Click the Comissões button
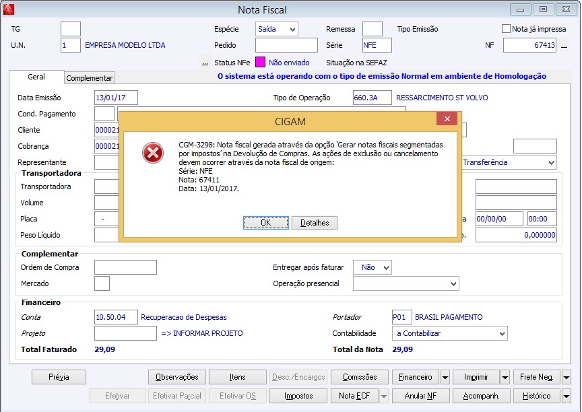582x412 pixels. 360,377
